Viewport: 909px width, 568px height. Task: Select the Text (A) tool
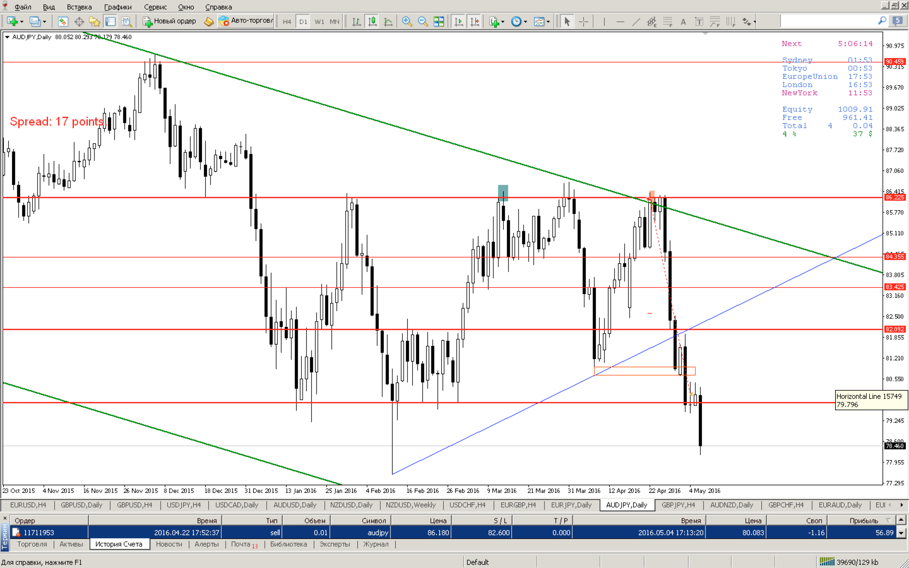683,21
